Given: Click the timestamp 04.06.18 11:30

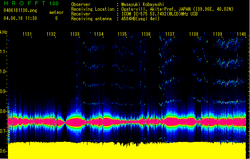Looking at the screenshot, I should click(x=20, y=18).
